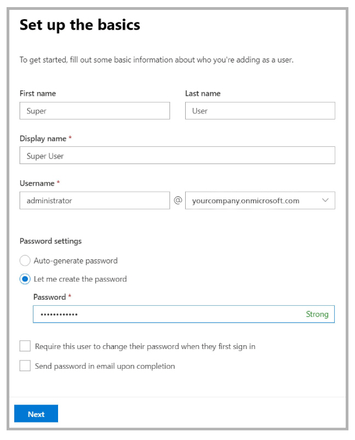This screenshot has width=355, height=440.
Task: Enable require password change at first sign in
Action: [x=25, y=346]
